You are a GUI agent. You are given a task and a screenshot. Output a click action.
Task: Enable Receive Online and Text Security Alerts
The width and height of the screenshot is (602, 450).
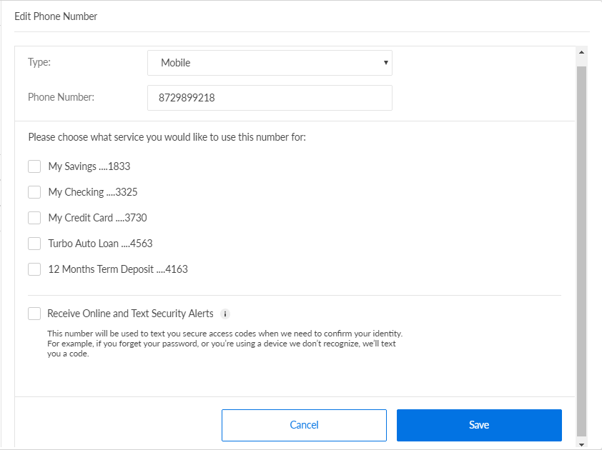[34, 314]
